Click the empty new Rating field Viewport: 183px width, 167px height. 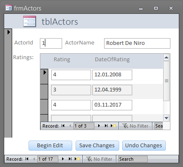click(71, 118)
